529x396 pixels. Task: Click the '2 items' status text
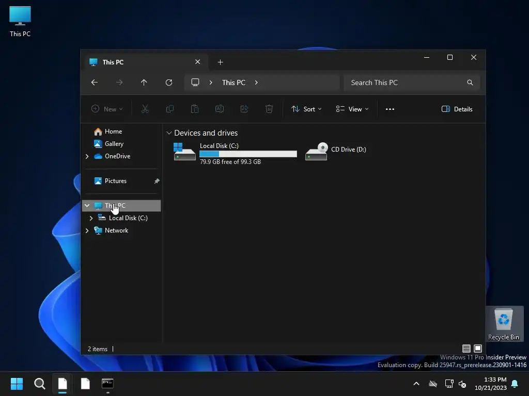98,349
